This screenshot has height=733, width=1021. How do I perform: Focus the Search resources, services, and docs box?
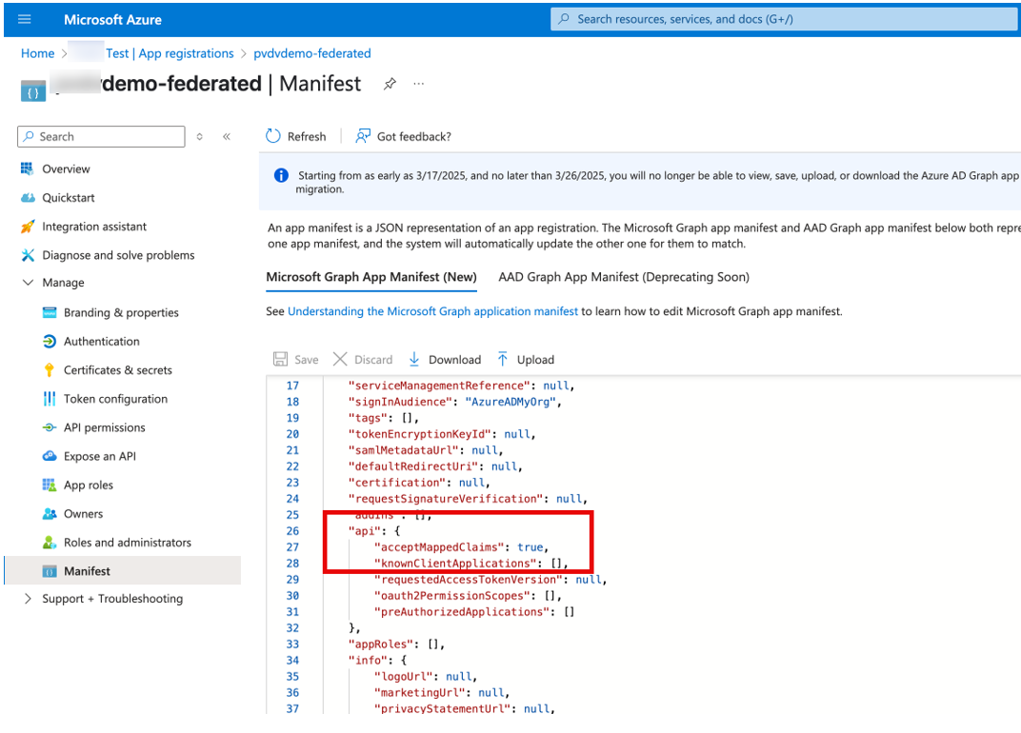(x=786, y=19)
